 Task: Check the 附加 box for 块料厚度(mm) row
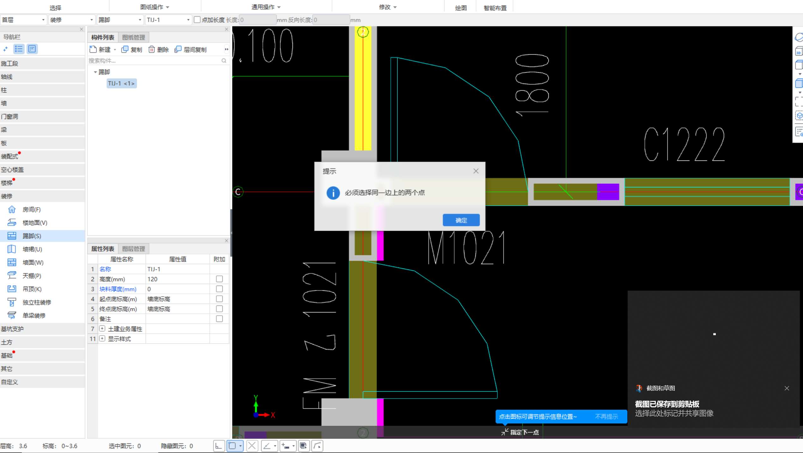tap(219, 289)
